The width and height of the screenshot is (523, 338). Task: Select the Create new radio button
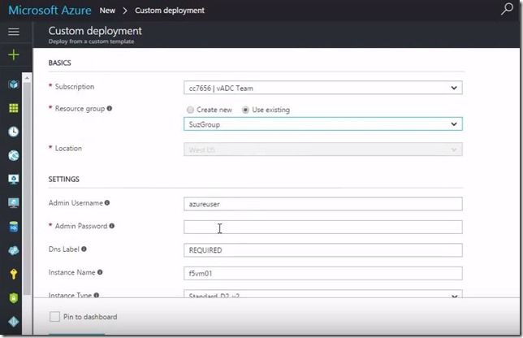(190, 110)
